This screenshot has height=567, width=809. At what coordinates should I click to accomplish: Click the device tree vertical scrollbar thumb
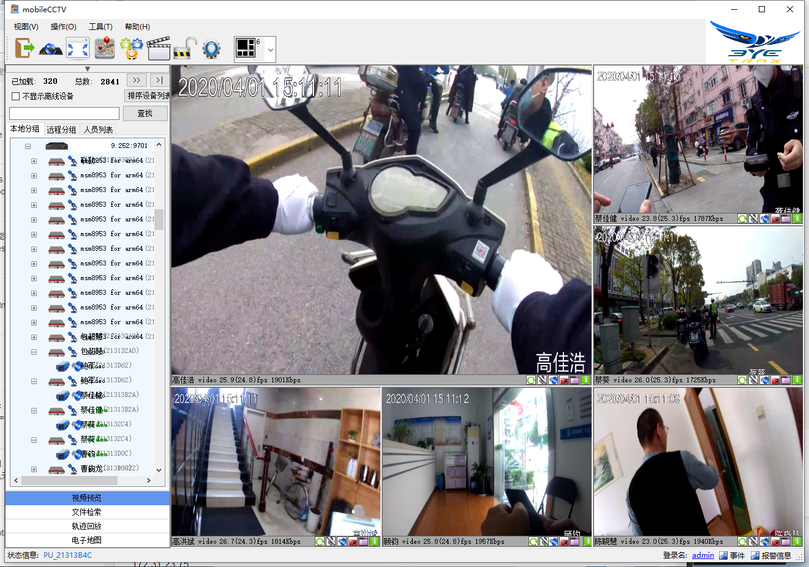coord(159,219)
